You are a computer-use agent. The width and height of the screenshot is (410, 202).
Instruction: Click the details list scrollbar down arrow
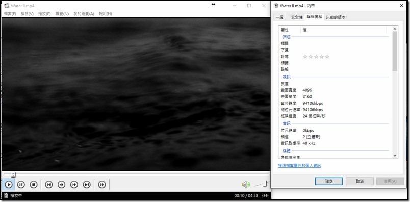[395, 156]
